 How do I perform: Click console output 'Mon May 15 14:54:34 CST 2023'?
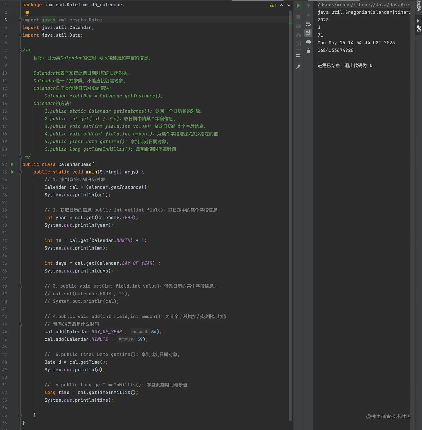point(356,43)
